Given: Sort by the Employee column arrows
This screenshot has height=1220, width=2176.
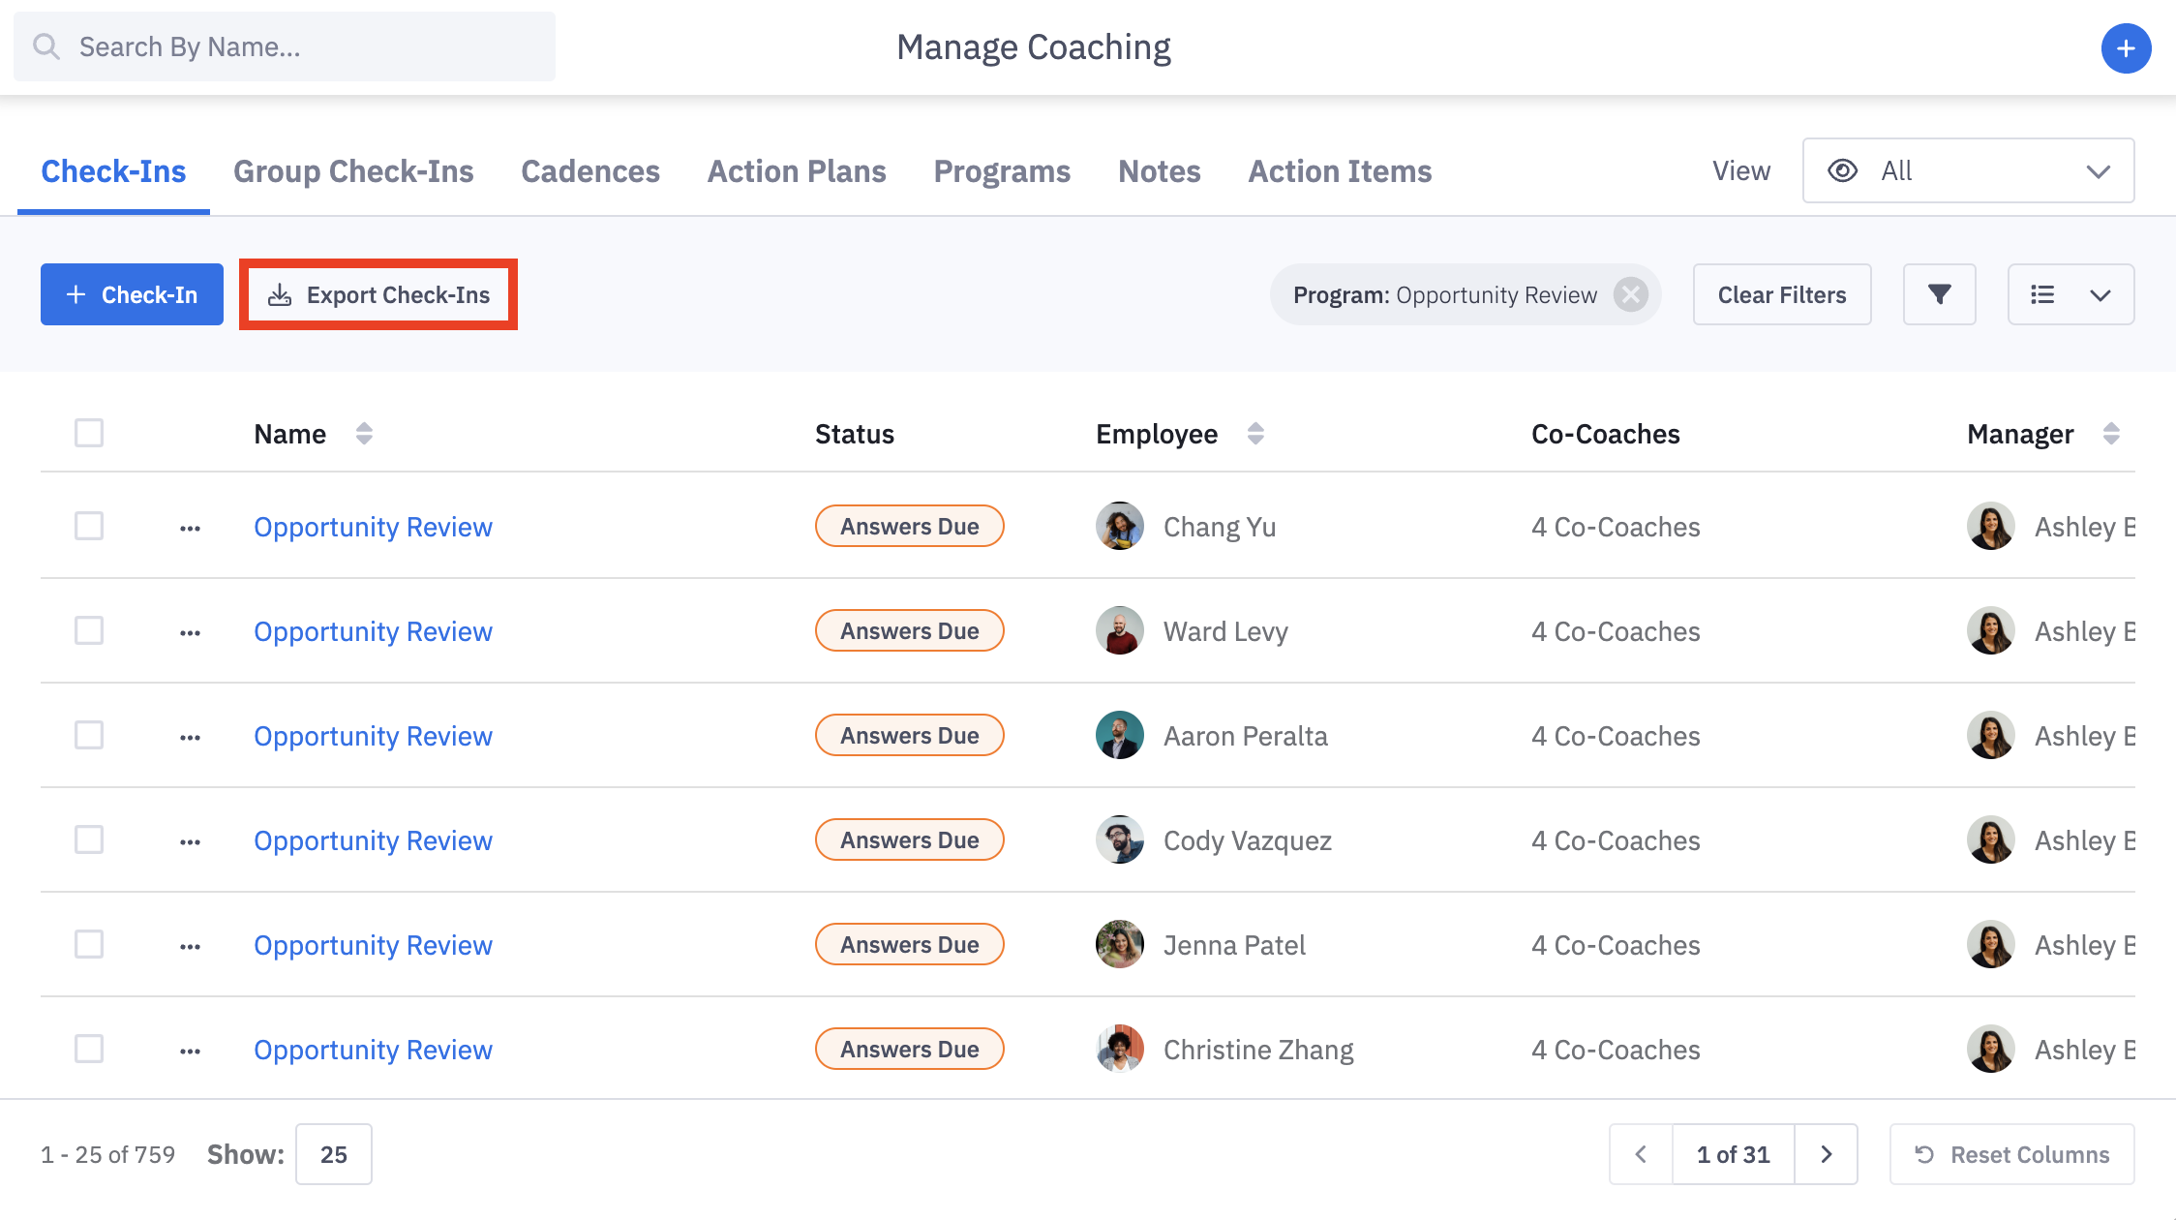Looking at the screenshot, I should point(1255,434).
